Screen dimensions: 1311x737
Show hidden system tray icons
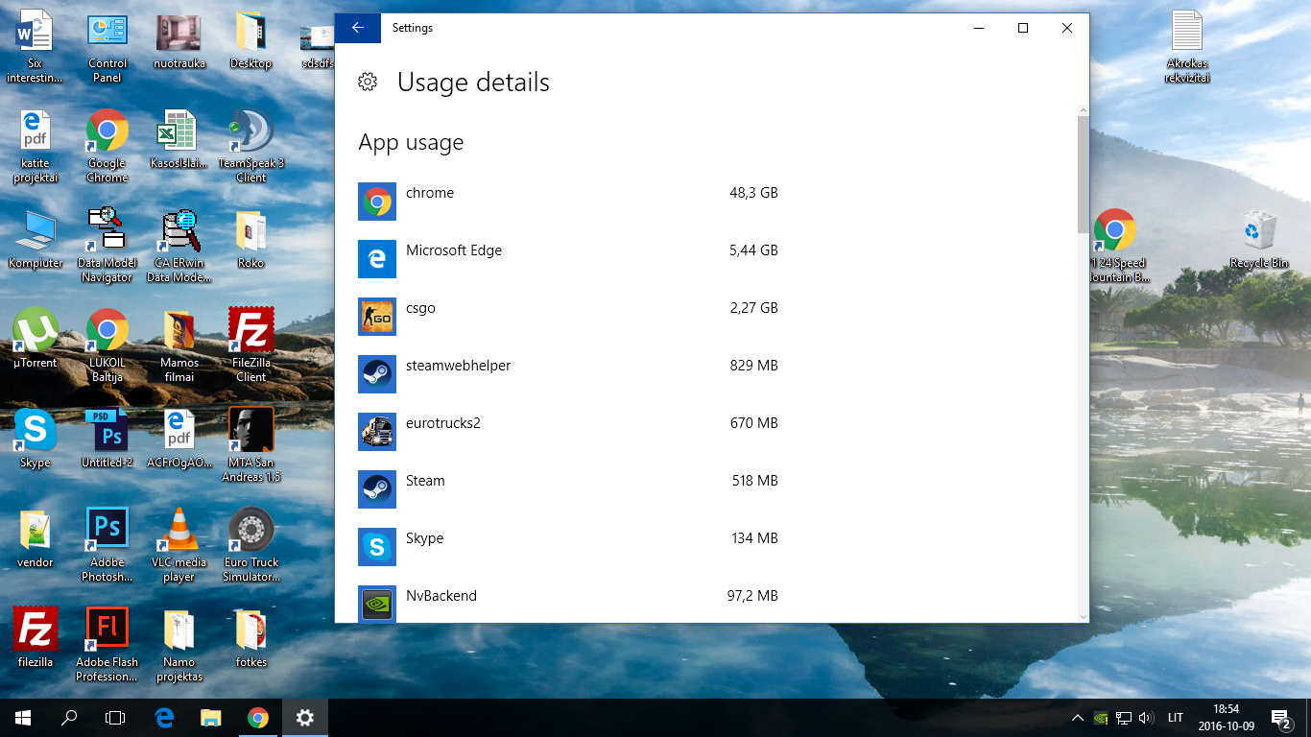click(x=1077, y=717)
